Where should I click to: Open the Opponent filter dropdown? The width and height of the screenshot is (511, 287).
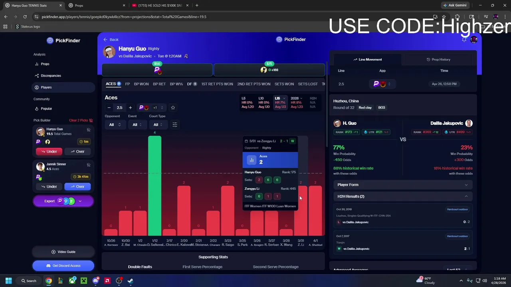pyautogui.click(x=115, y=125)
